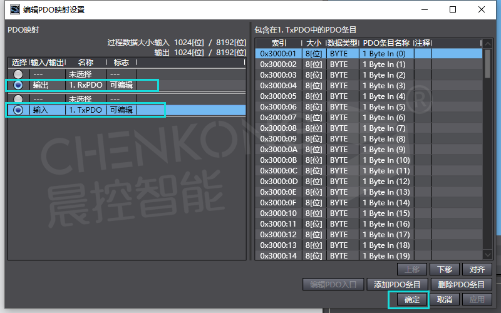Click the 添加PDO条目 button
The width and height of the screenshot is (501, 313).
pyautogui.click(x=397, y=284)
